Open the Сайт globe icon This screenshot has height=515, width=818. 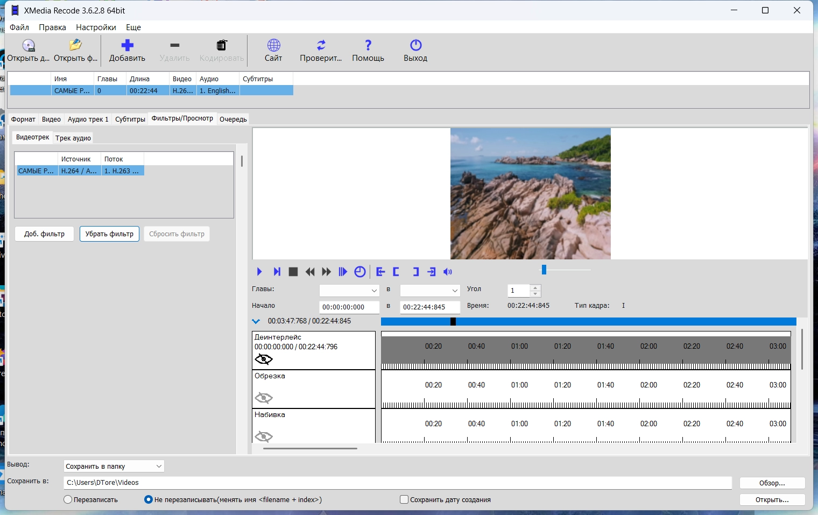pos(273,45)
